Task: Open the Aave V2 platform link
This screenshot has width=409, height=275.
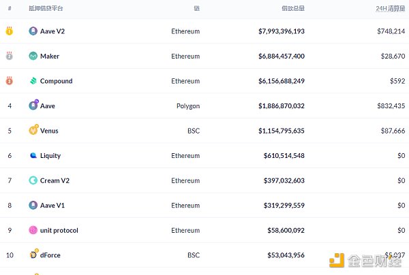Action: click(x=52, y=31)
